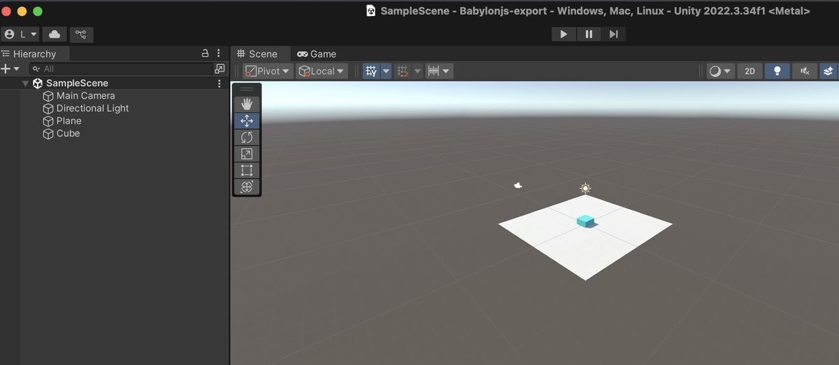The width and height of the screenshot is (839, 365).
Task: Click the Hierarchy search field
Action: click(120, 69)
